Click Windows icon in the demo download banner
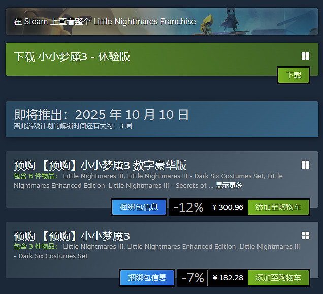This screenshot has width=323, height=294. pos(305,56)
